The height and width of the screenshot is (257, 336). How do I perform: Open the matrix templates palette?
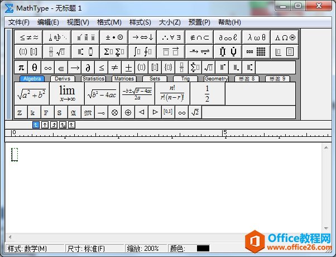[256, 52]
